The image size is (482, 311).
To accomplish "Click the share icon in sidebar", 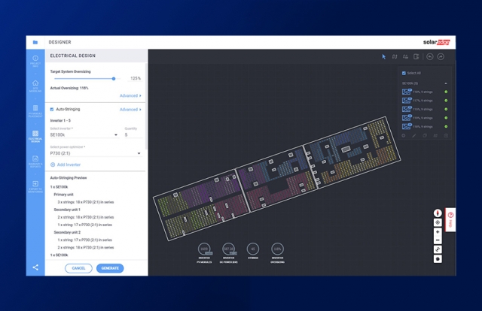I will pos(35,267).
